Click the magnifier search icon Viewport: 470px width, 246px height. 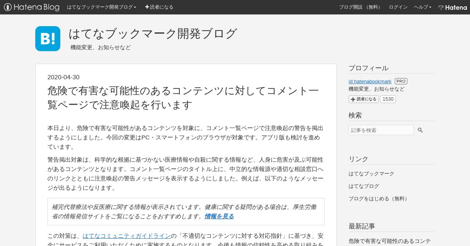tap(420, 130)
